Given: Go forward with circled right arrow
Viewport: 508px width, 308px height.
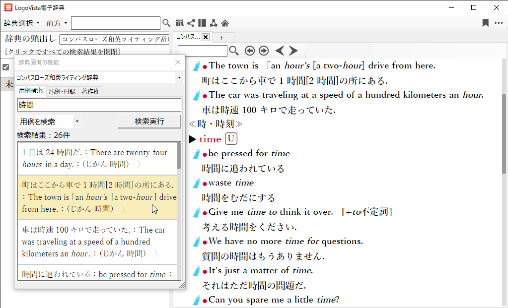Looking at the screenshot, I should click(264, 51).
